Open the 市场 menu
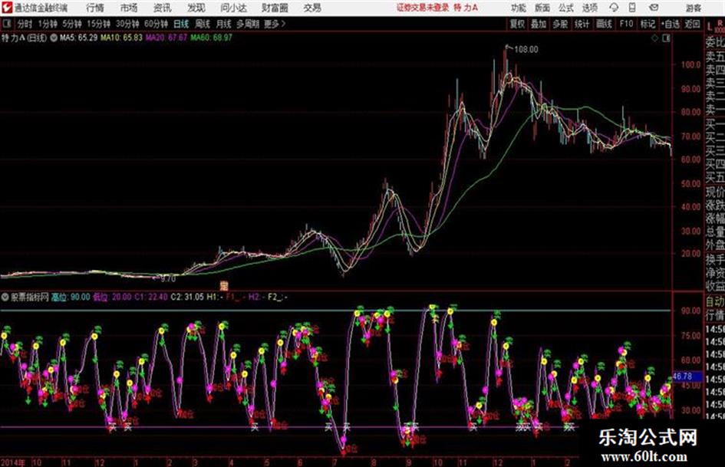The height and width of the screenshot is (467, 725). [129, 8]
